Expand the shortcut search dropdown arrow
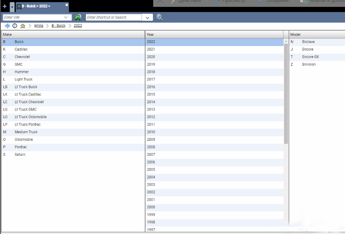 coord(147,18)
